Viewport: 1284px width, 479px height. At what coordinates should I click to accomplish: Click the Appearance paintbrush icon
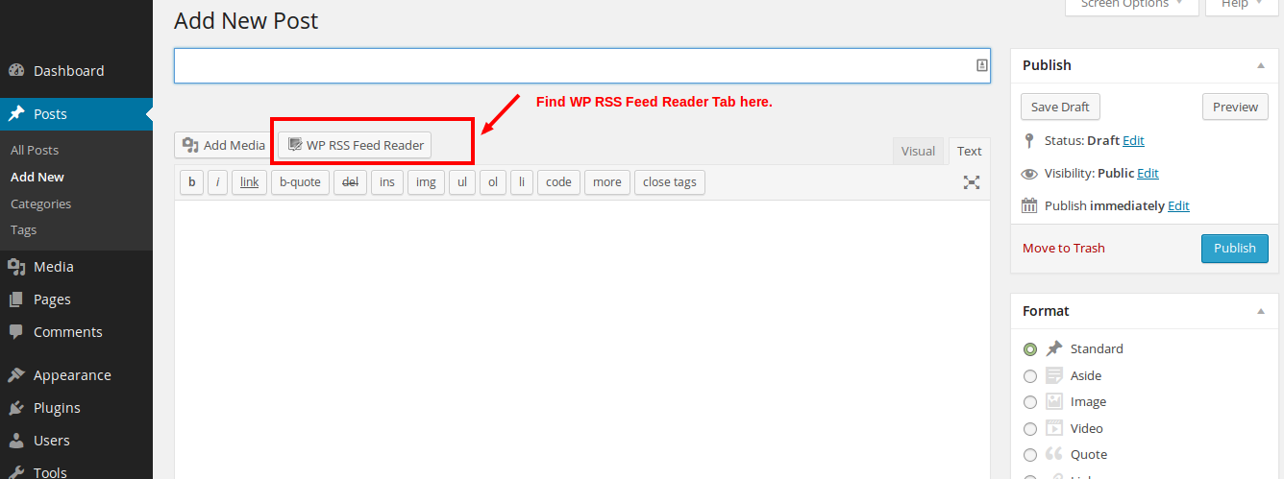coord(16,375)
